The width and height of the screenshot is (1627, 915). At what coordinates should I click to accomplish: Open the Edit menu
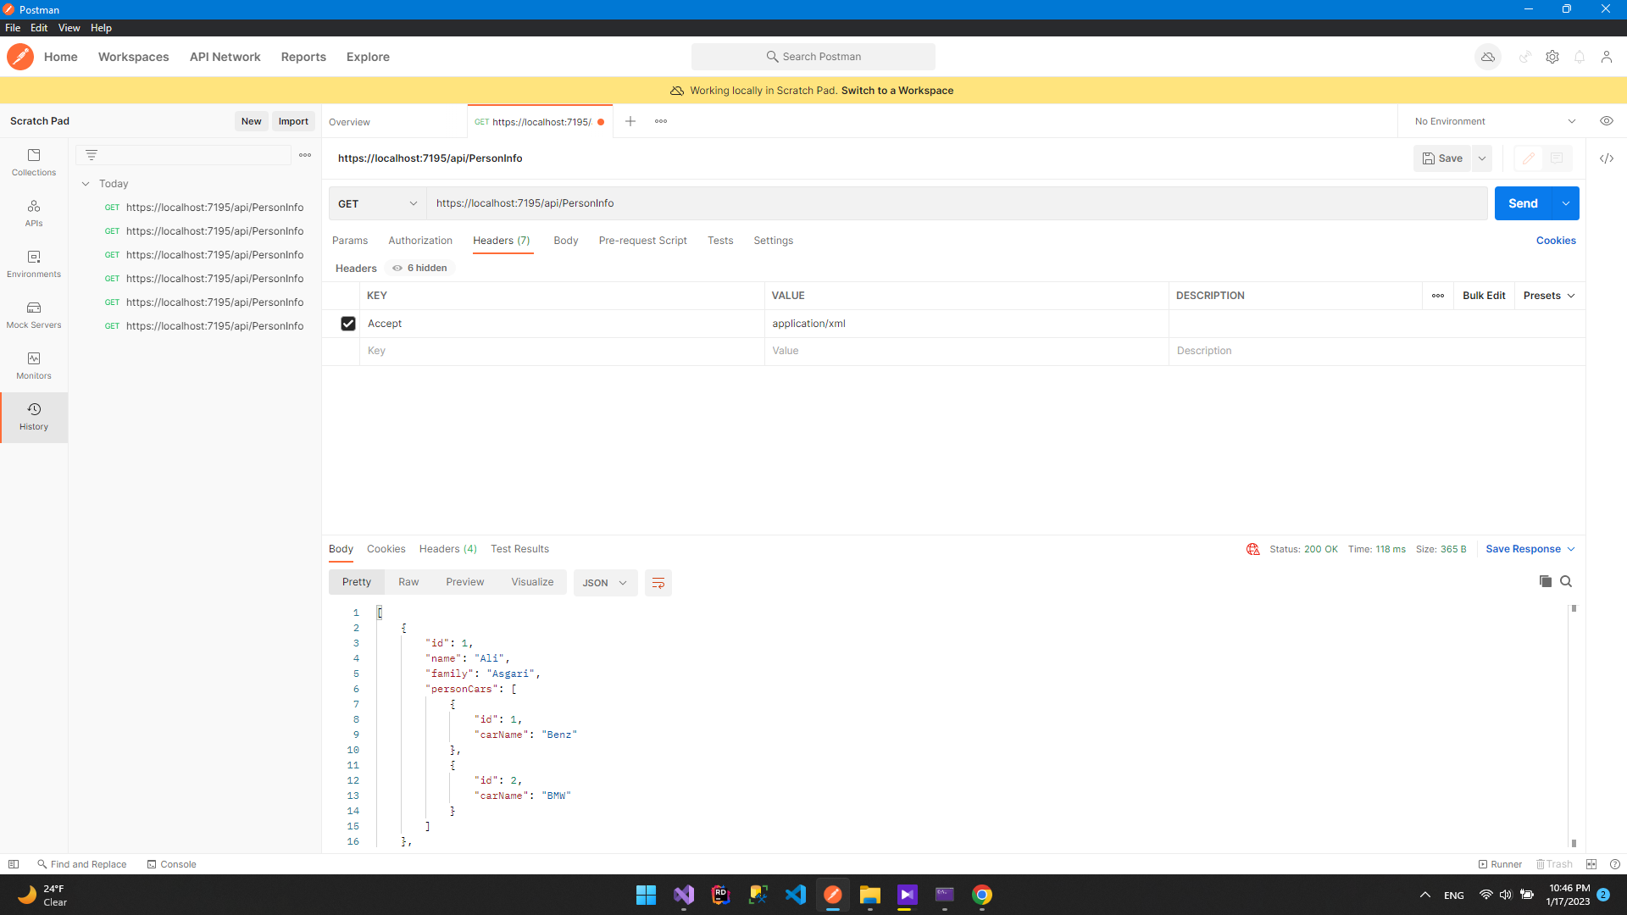(x=39, y=28)
